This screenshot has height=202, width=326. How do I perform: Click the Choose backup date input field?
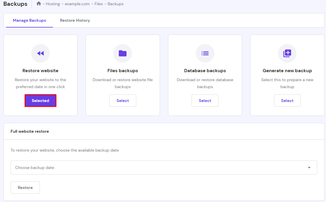[116, 168]
